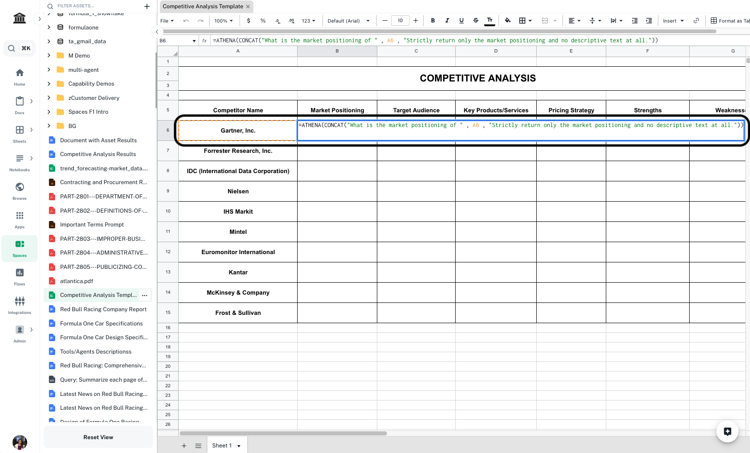Open vertical alignment dropdown
Image resolution: width=750 pixels, height=453 pixels.
click(x=595, y=21)
